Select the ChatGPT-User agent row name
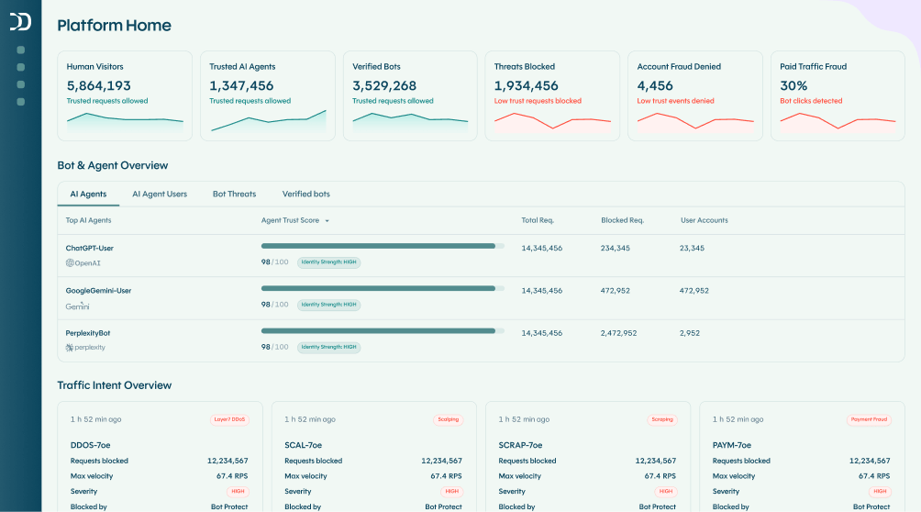 click(x=89, y=248)
